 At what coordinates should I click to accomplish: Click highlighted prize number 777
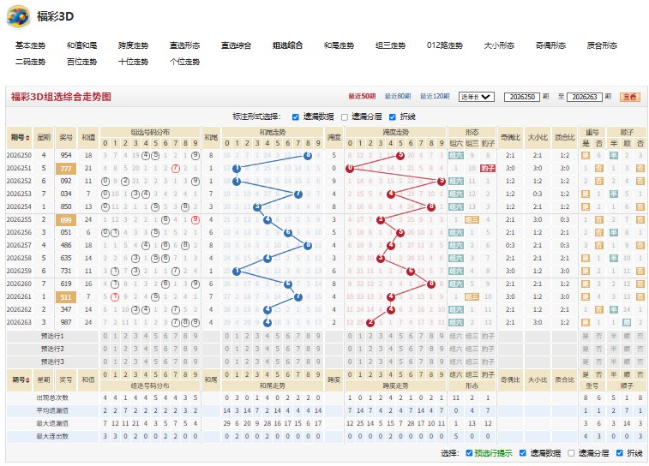click(66, 168)
